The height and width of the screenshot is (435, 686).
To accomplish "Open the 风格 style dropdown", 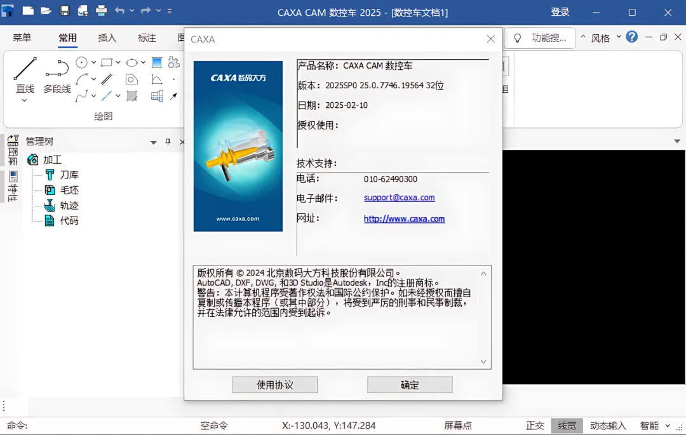I will 619,37.
